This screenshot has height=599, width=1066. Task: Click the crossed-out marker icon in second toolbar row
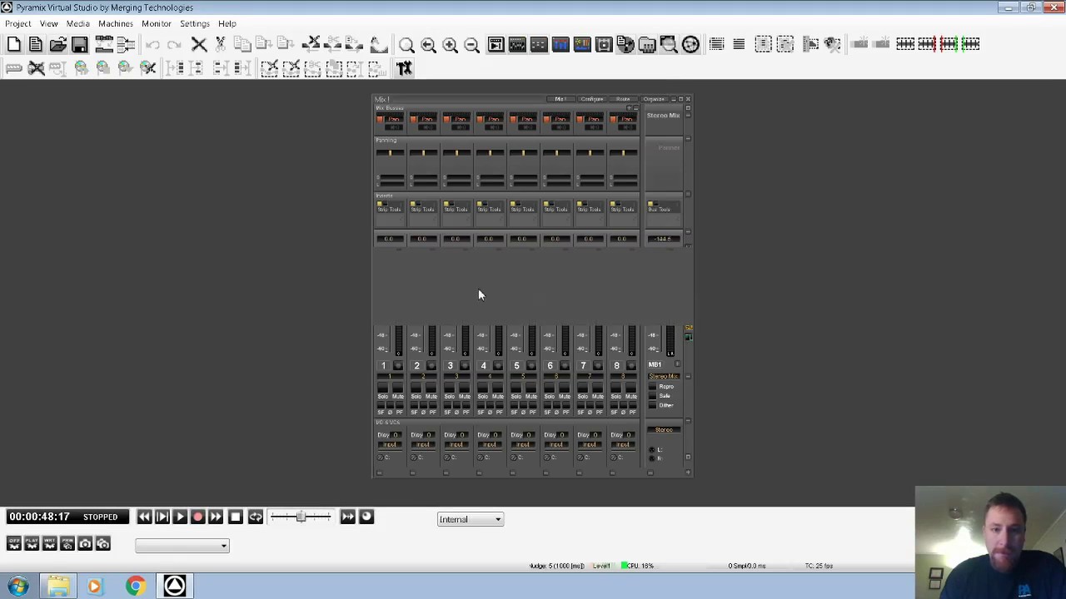[x=36, y=68]
